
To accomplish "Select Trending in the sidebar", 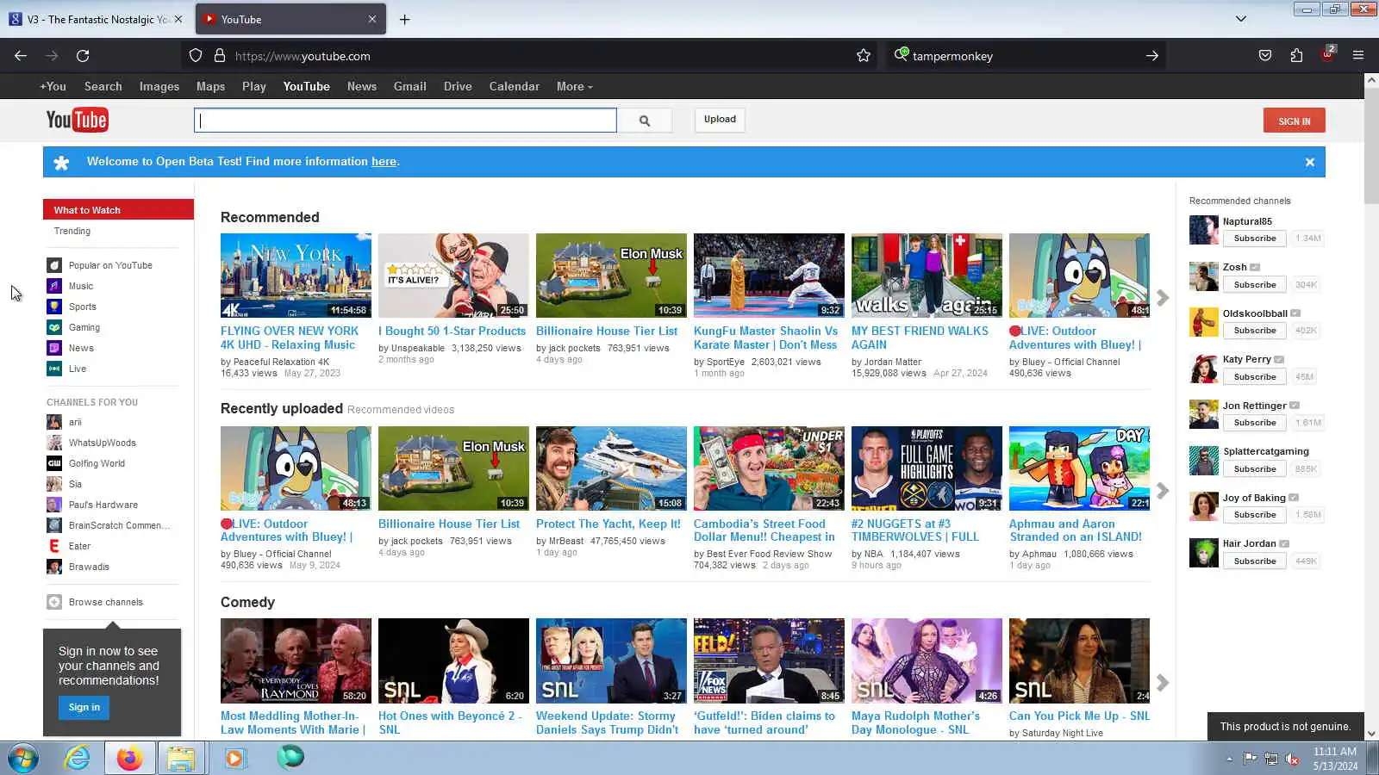I will click(x=72, y=231).
